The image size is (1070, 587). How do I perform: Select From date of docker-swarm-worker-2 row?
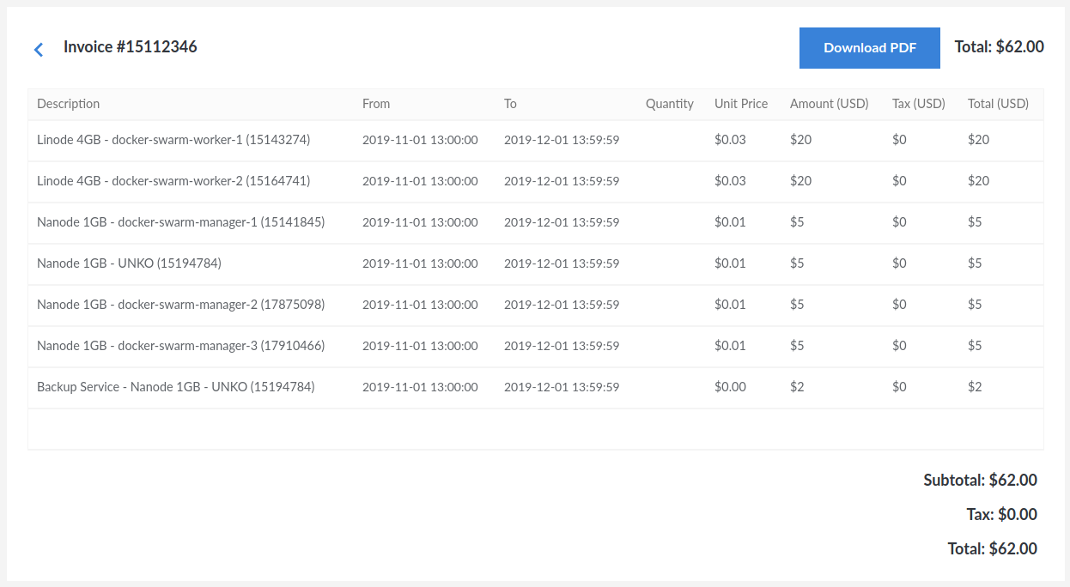pos(420,181)
